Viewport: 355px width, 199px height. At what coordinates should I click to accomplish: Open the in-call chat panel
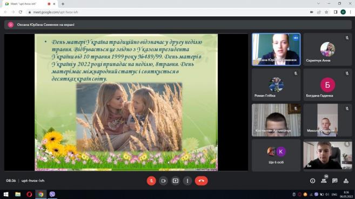(x=334, y=181)
